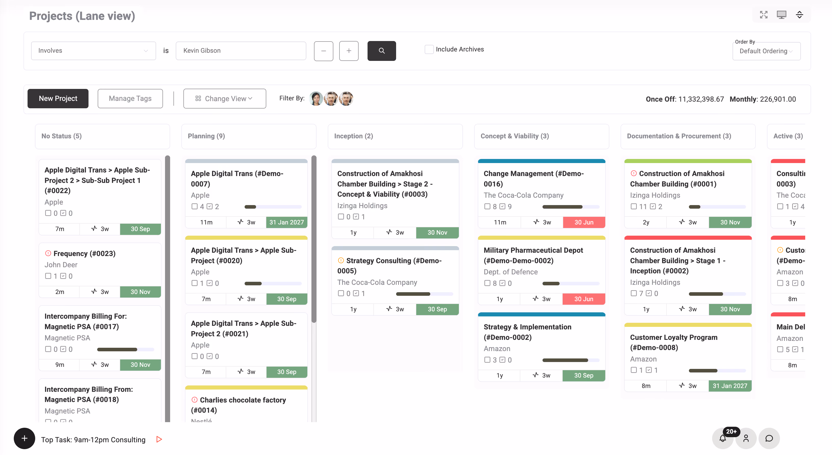The width and height of the screenshot is (832, 455).
Task: Filter by the third avatar in Filter By
Action: pos(346,98)
